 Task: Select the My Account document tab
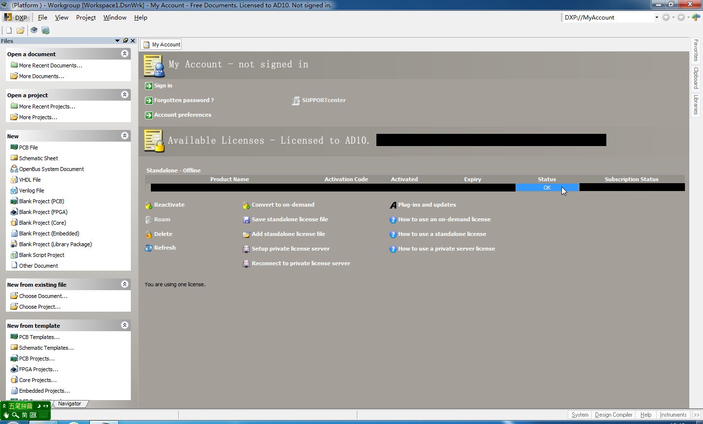(161, 44)
